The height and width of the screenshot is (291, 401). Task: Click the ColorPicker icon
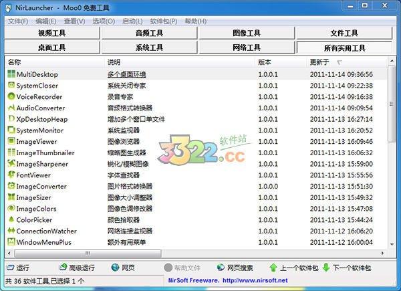pyautogui.click(x=11, y=219)
